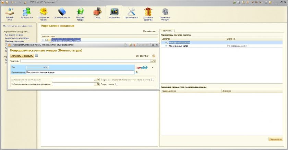This screenshot has height=150, width=288.
Task: Click the Номенклатура column header
Action: 99,36
